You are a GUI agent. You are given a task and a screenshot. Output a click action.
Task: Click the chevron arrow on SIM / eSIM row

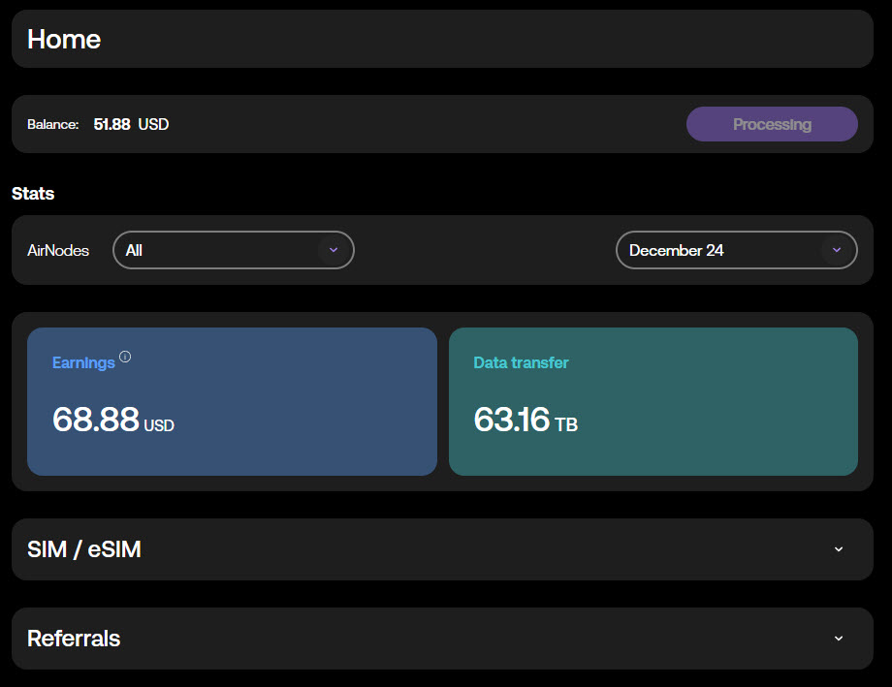pyautogui.click(x=839, y=548)
